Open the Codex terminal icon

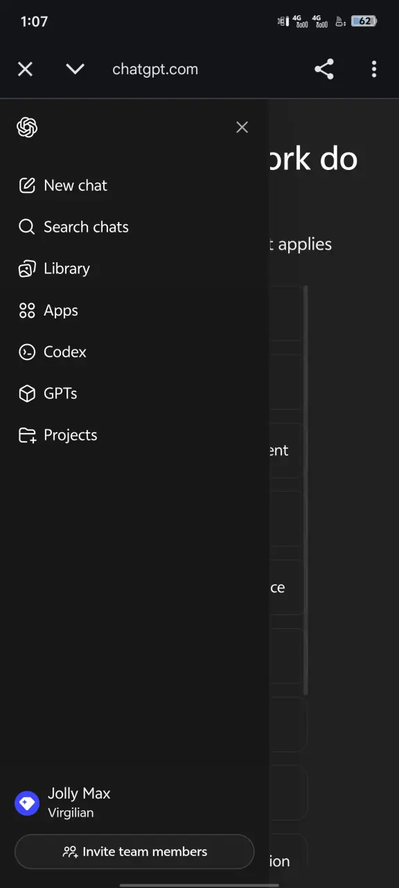(x=27, y=352)
